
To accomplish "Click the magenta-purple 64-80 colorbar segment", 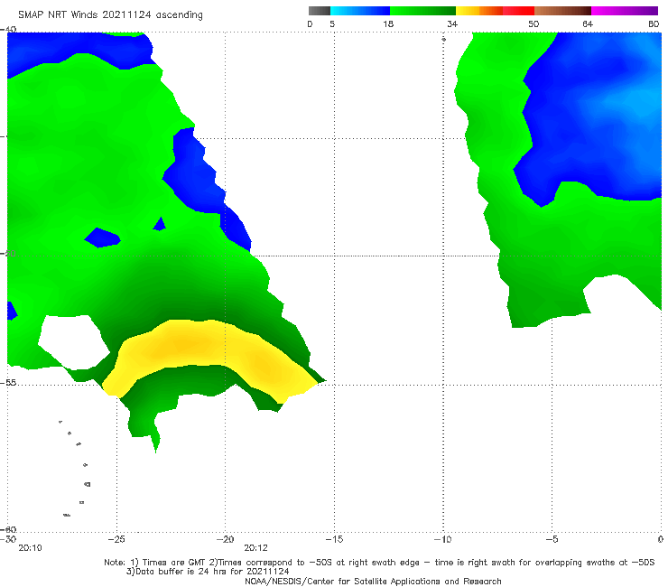I will click(625, 11).
